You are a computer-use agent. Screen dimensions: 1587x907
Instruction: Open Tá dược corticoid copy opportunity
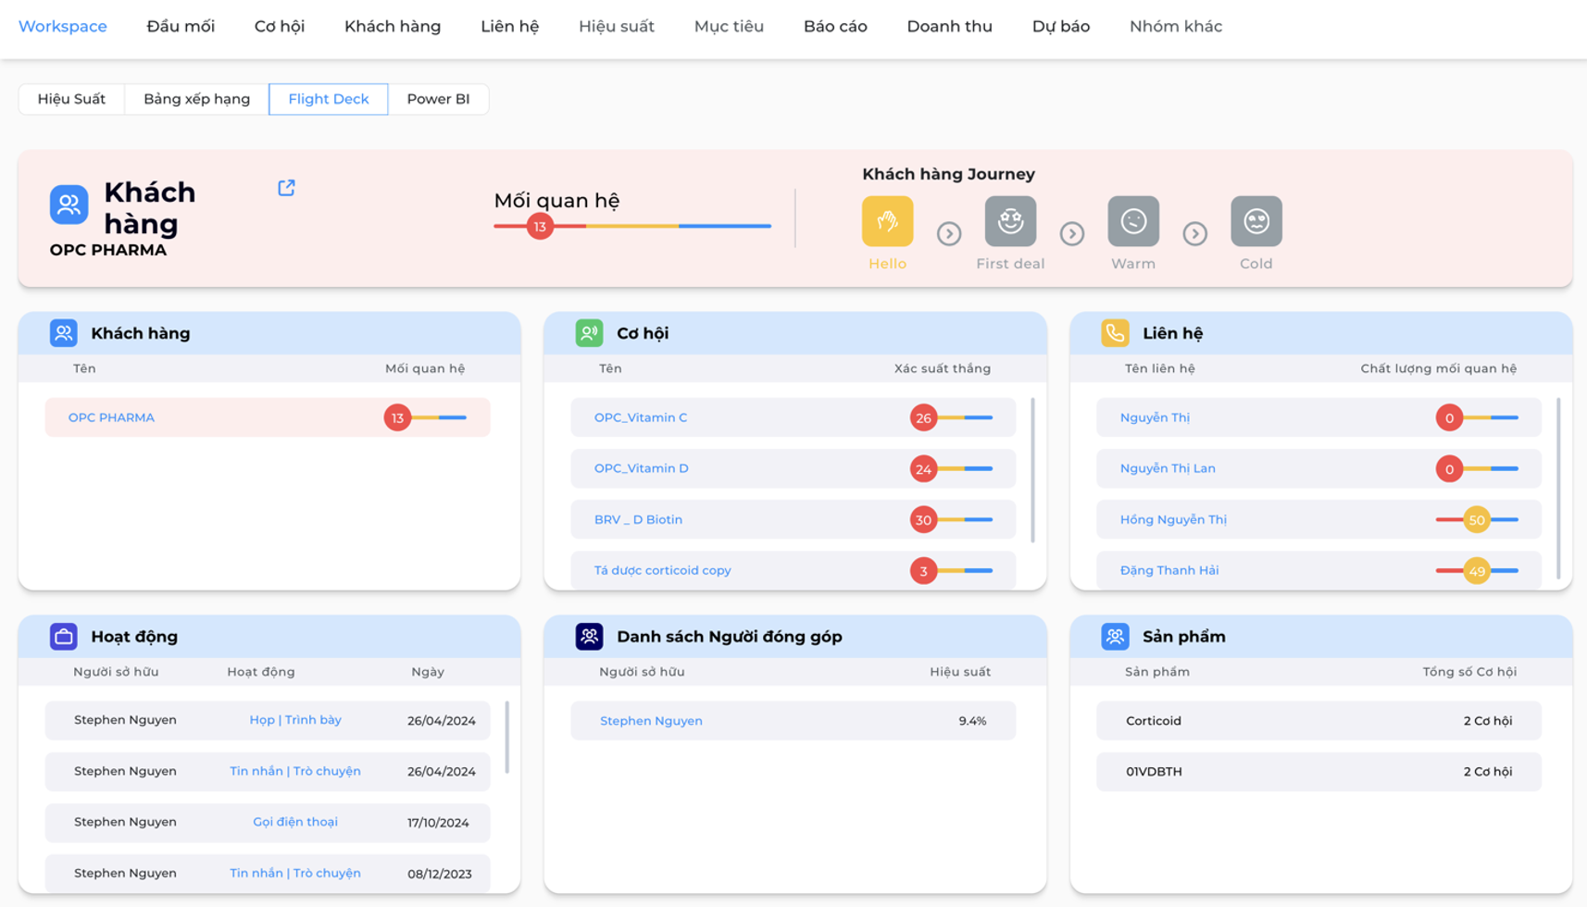663,570
